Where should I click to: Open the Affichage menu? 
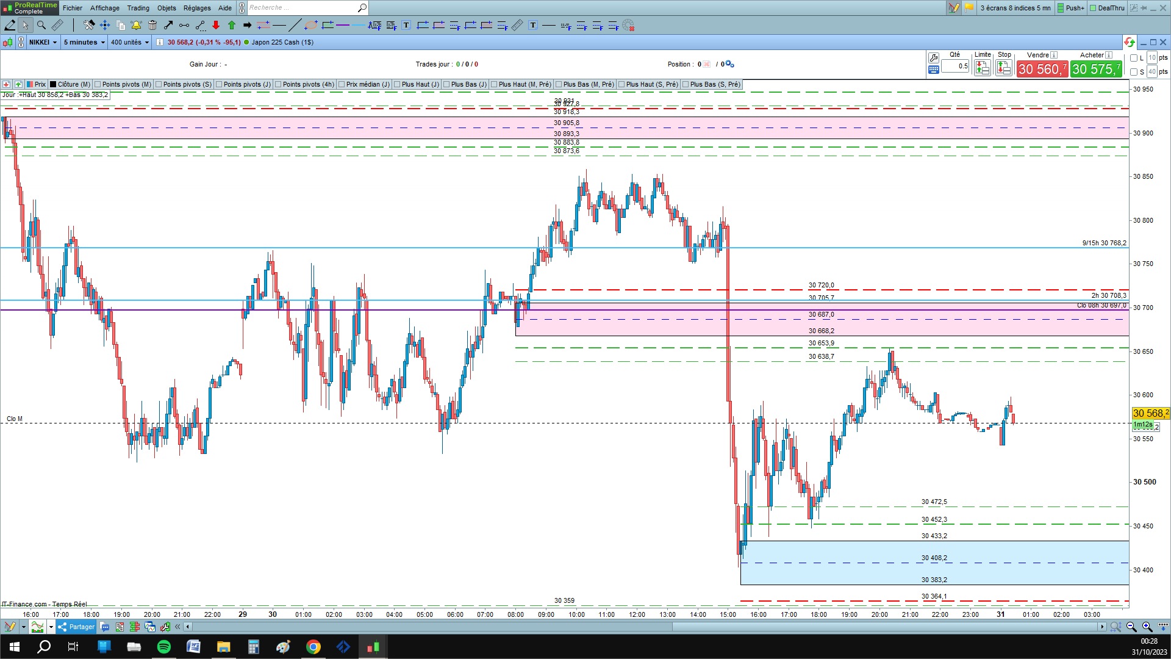[x=104, y=8]
